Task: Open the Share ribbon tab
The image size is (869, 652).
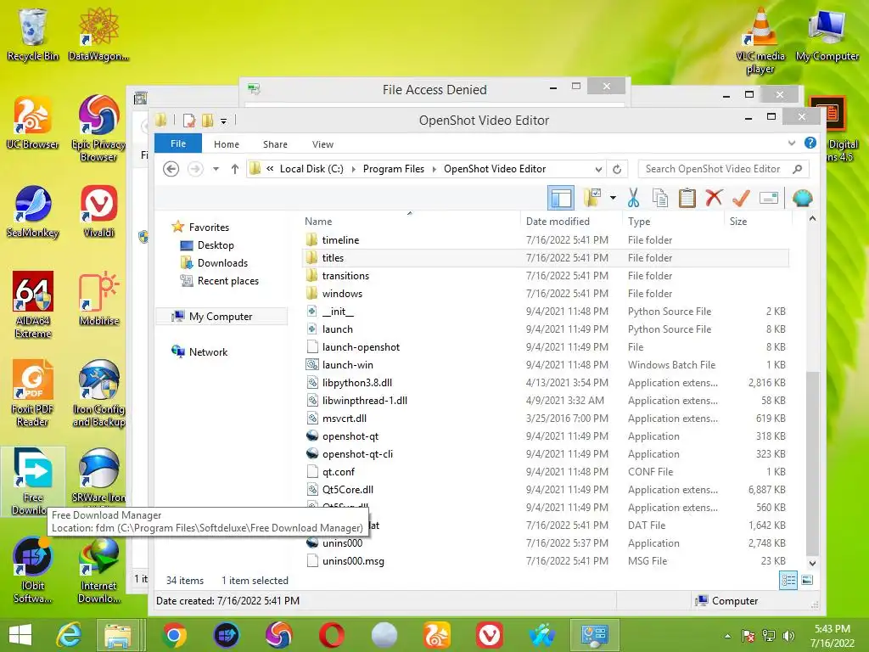Action: 275,144
